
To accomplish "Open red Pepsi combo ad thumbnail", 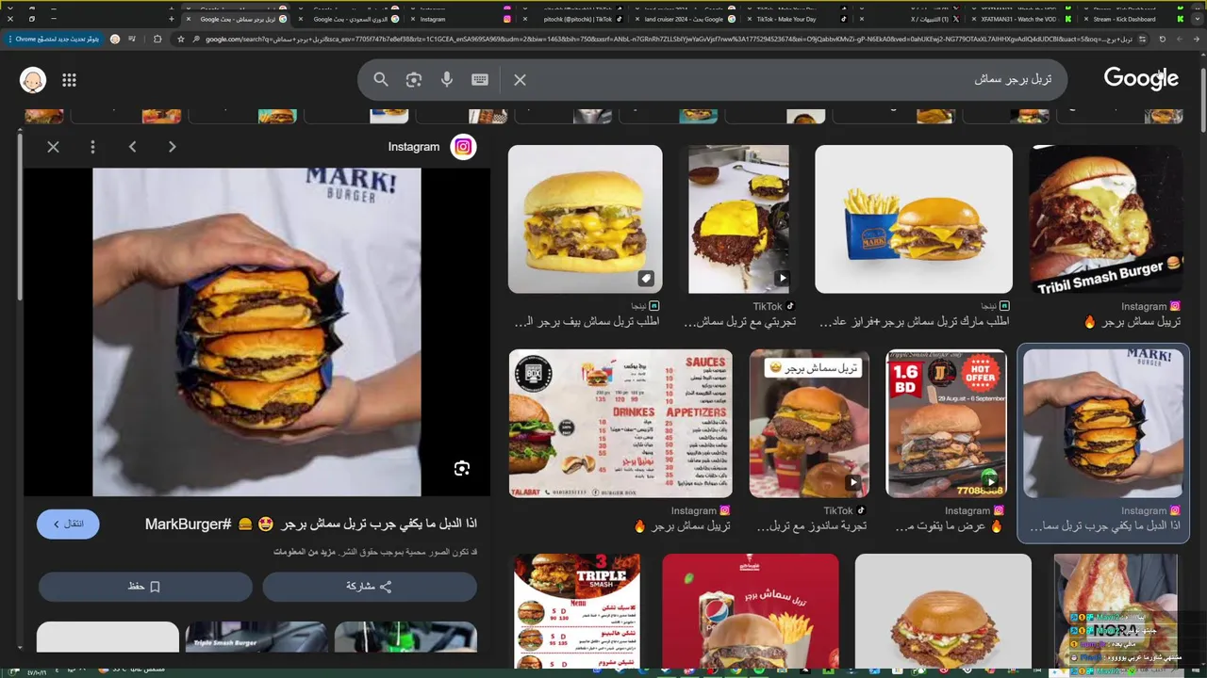I will [750, 611].
